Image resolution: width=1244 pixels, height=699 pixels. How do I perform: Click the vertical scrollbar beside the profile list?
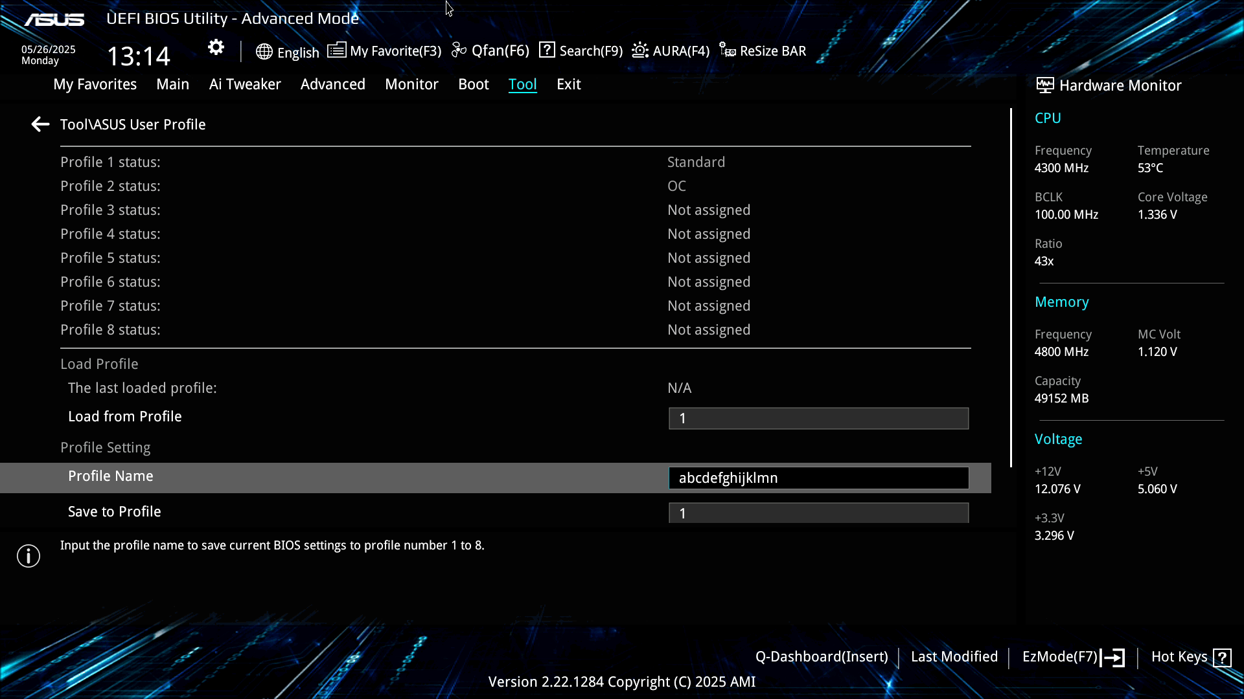pos(1010,288)
